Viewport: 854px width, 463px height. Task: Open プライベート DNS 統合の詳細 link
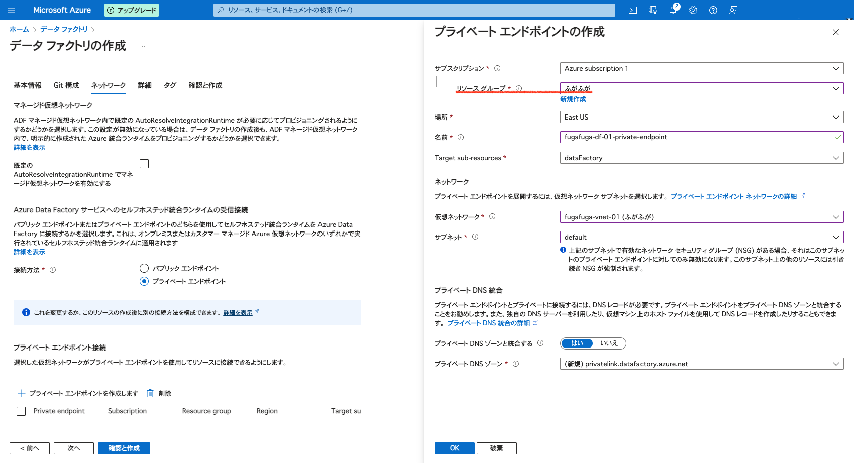[492, 323]
